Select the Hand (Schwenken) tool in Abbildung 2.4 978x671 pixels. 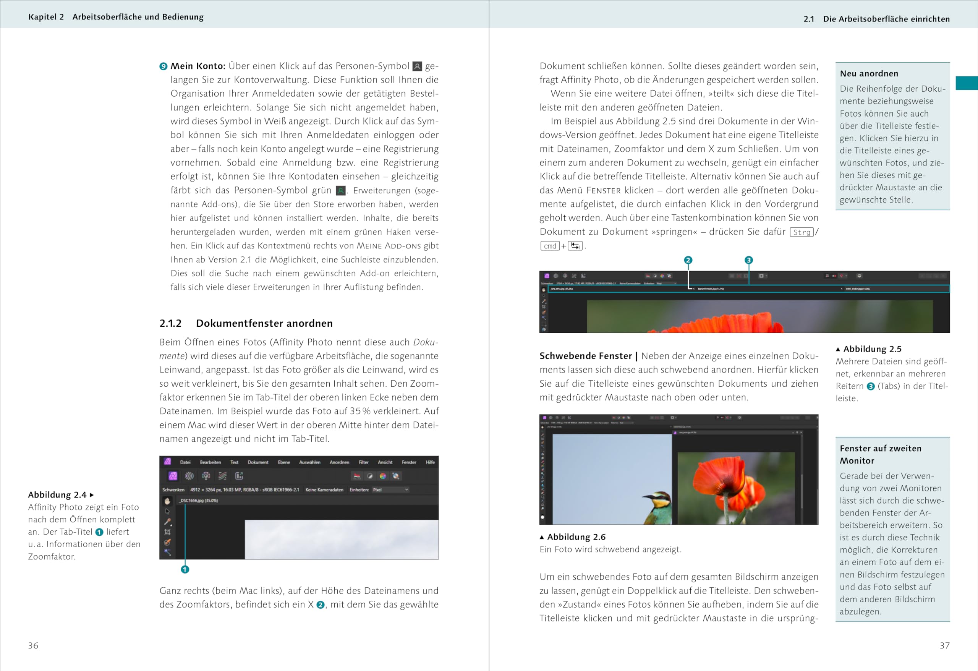[167, 501]
